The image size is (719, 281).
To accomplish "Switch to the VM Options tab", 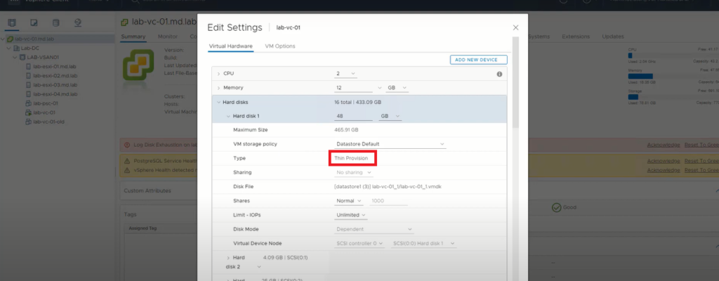I will click(x=280, y=46).
